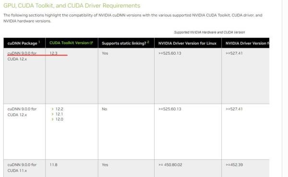Click the No static linking cell

coord(105,109)
